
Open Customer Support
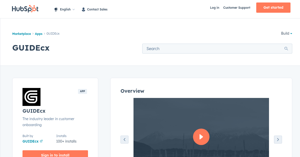237,8
